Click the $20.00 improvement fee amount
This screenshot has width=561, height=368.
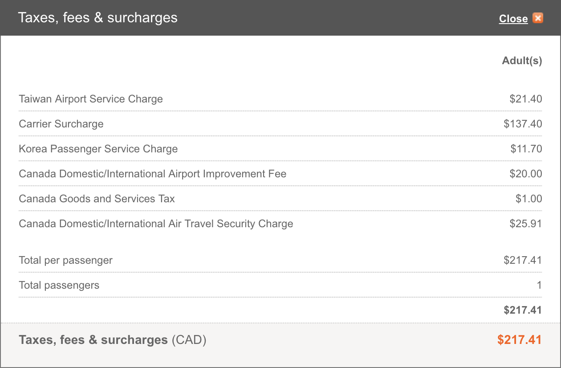coord(526,174)
